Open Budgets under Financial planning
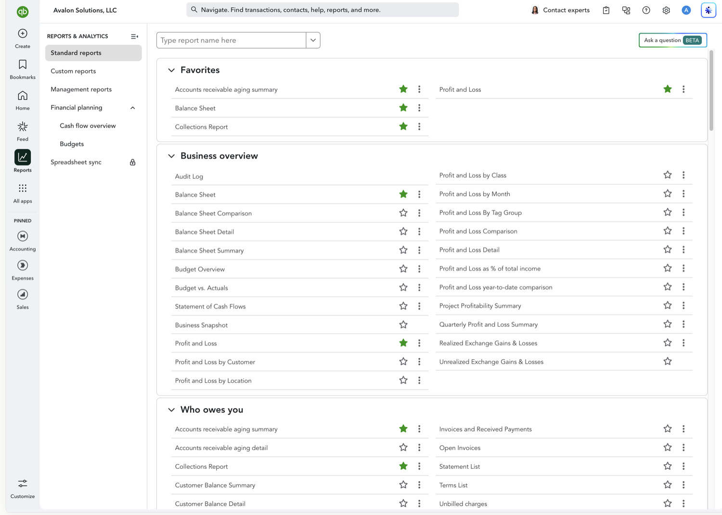Image resolution: width=722 pixels, height=515 pixels. [x=72, y=144]
